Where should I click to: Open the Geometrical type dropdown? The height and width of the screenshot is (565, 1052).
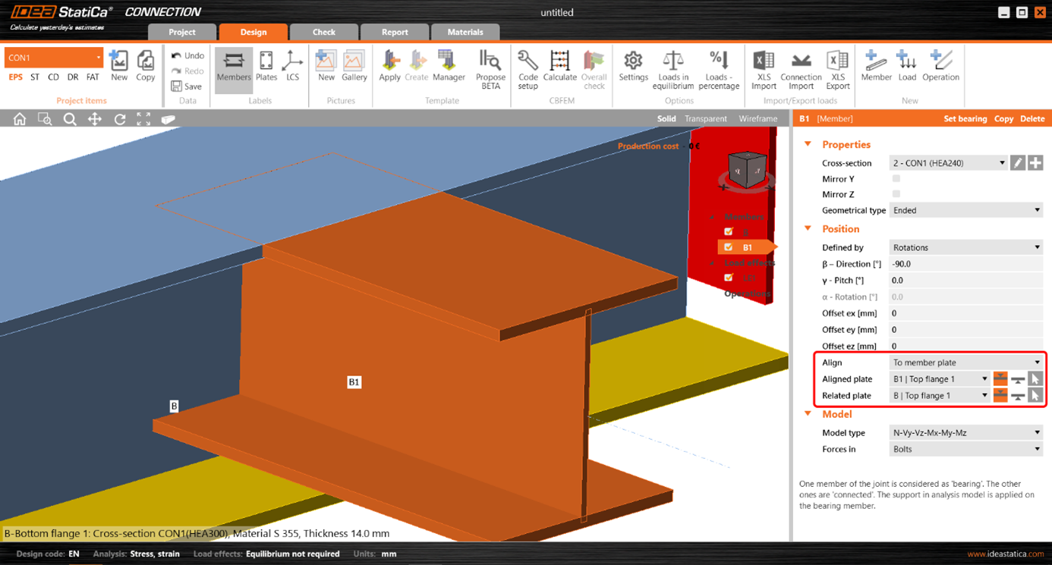tap(965, 210)
